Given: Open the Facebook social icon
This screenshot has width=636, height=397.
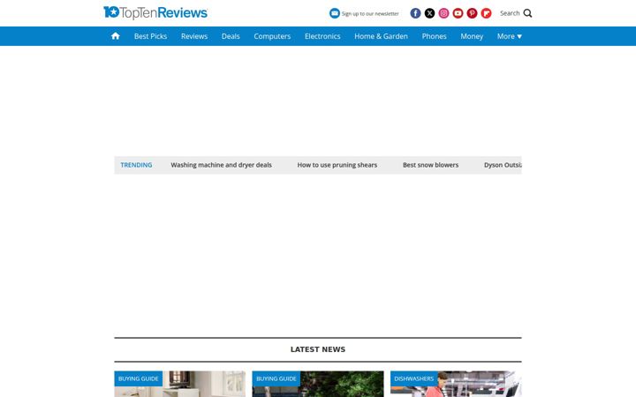Looking at the screenshot, I should [415, 13].
